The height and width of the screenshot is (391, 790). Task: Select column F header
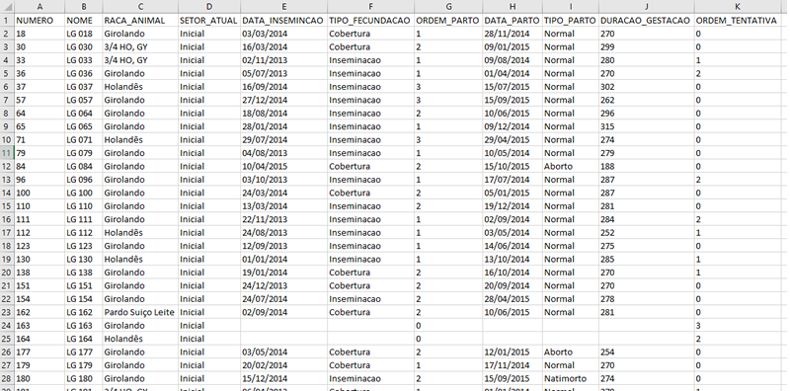tap(370, 7)
